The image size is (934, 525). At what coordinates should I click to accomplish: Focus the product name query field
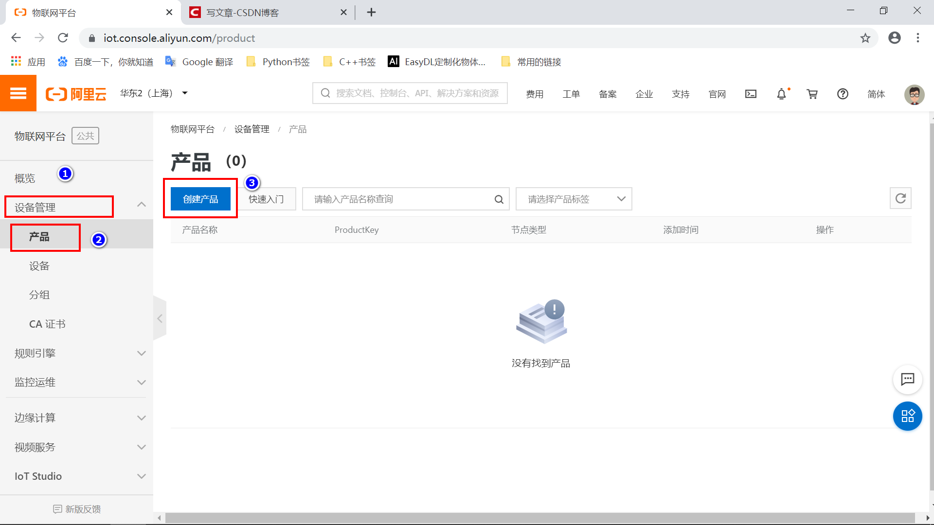pyautogui.click(x=406, y=199)
